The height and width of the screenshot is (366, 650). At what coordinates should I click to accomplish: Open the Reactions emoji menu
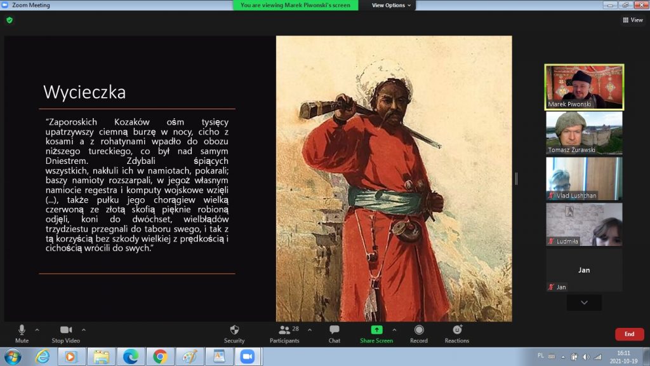coord(457,330)
